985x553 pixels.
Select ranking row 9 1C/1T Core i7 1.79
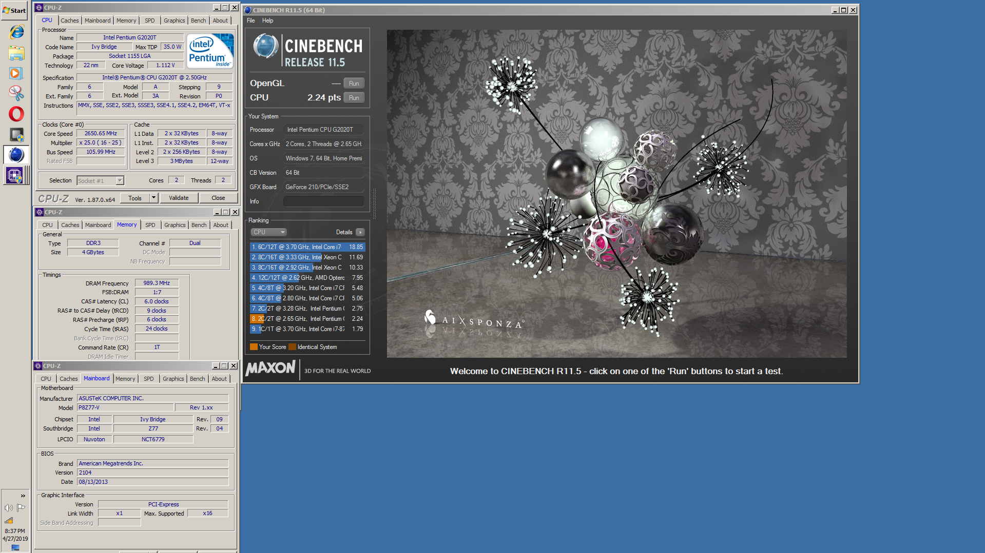[x=307, y=329]
